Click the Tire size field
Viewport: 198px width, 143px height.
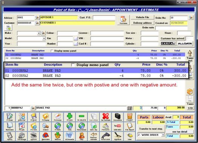pyautogui.click(x=150, y=33)
